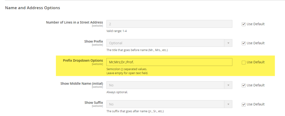Click the Show Suffix label

click(94, 102)
